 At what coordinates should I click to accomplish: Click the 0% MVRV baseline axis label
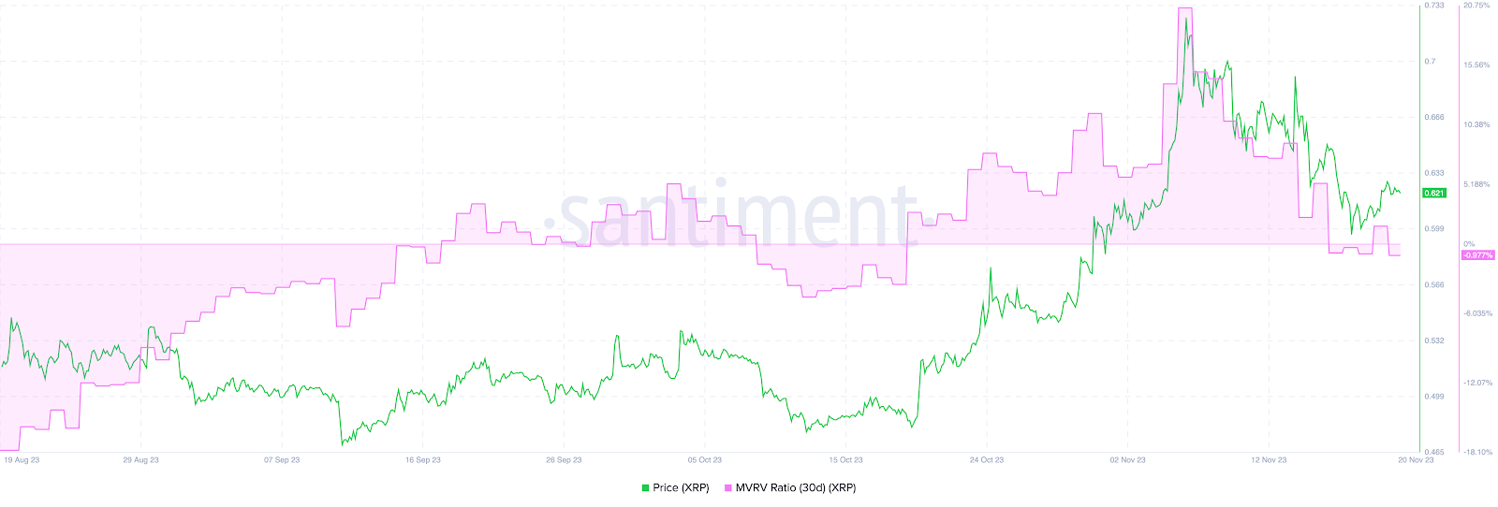(x=1469, y=244)
